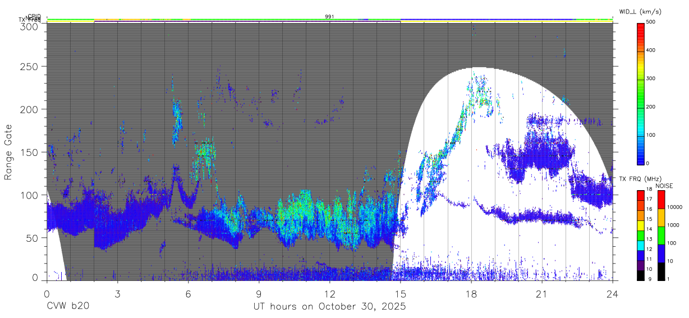Click the '16' label on TX FRQ scale
The height and width of the screenshot is (318, 689).
pyautogui.click(x=649, y=209)
